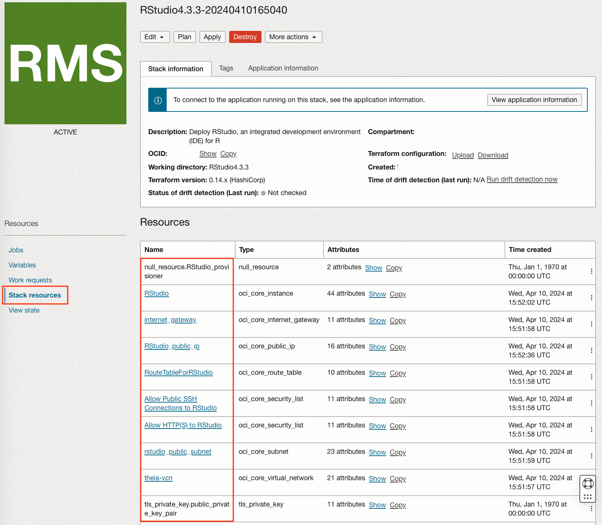Click the Apply button
602x525 pixels.
pos(212,37)
